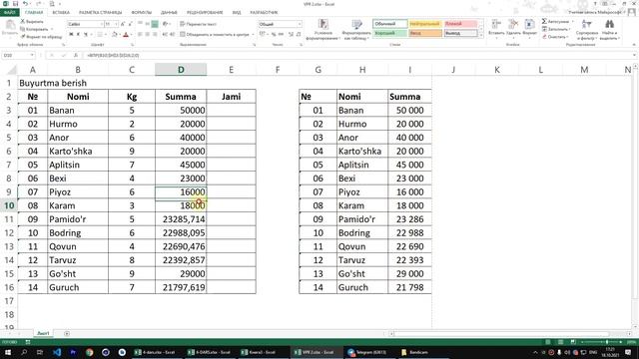Click Clear (Очистить) eraser icon
This screenshot has width=639, height=359.
tap(544, 37)
